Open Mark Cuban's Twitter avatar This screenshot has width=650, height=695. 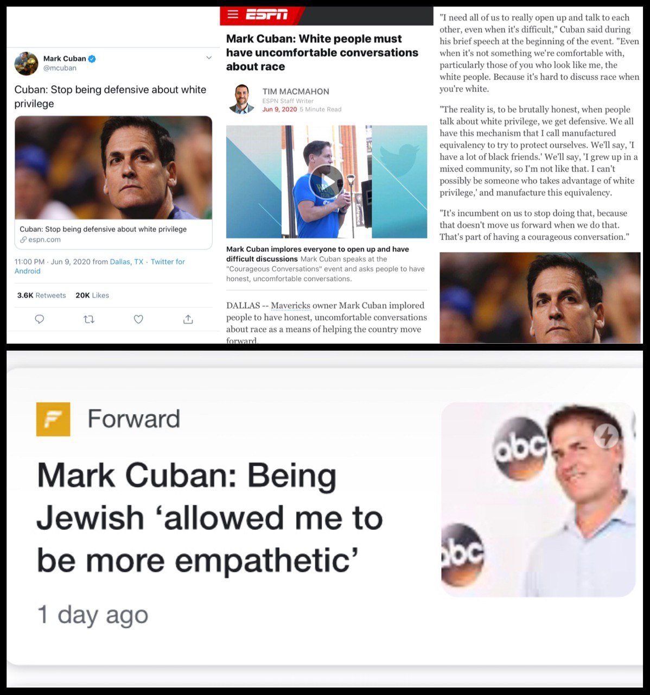coord(26,64)
